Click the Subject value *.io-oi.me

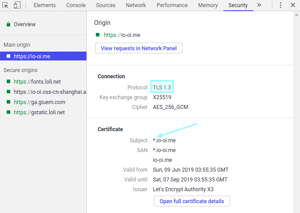click(x=164, y=141)
